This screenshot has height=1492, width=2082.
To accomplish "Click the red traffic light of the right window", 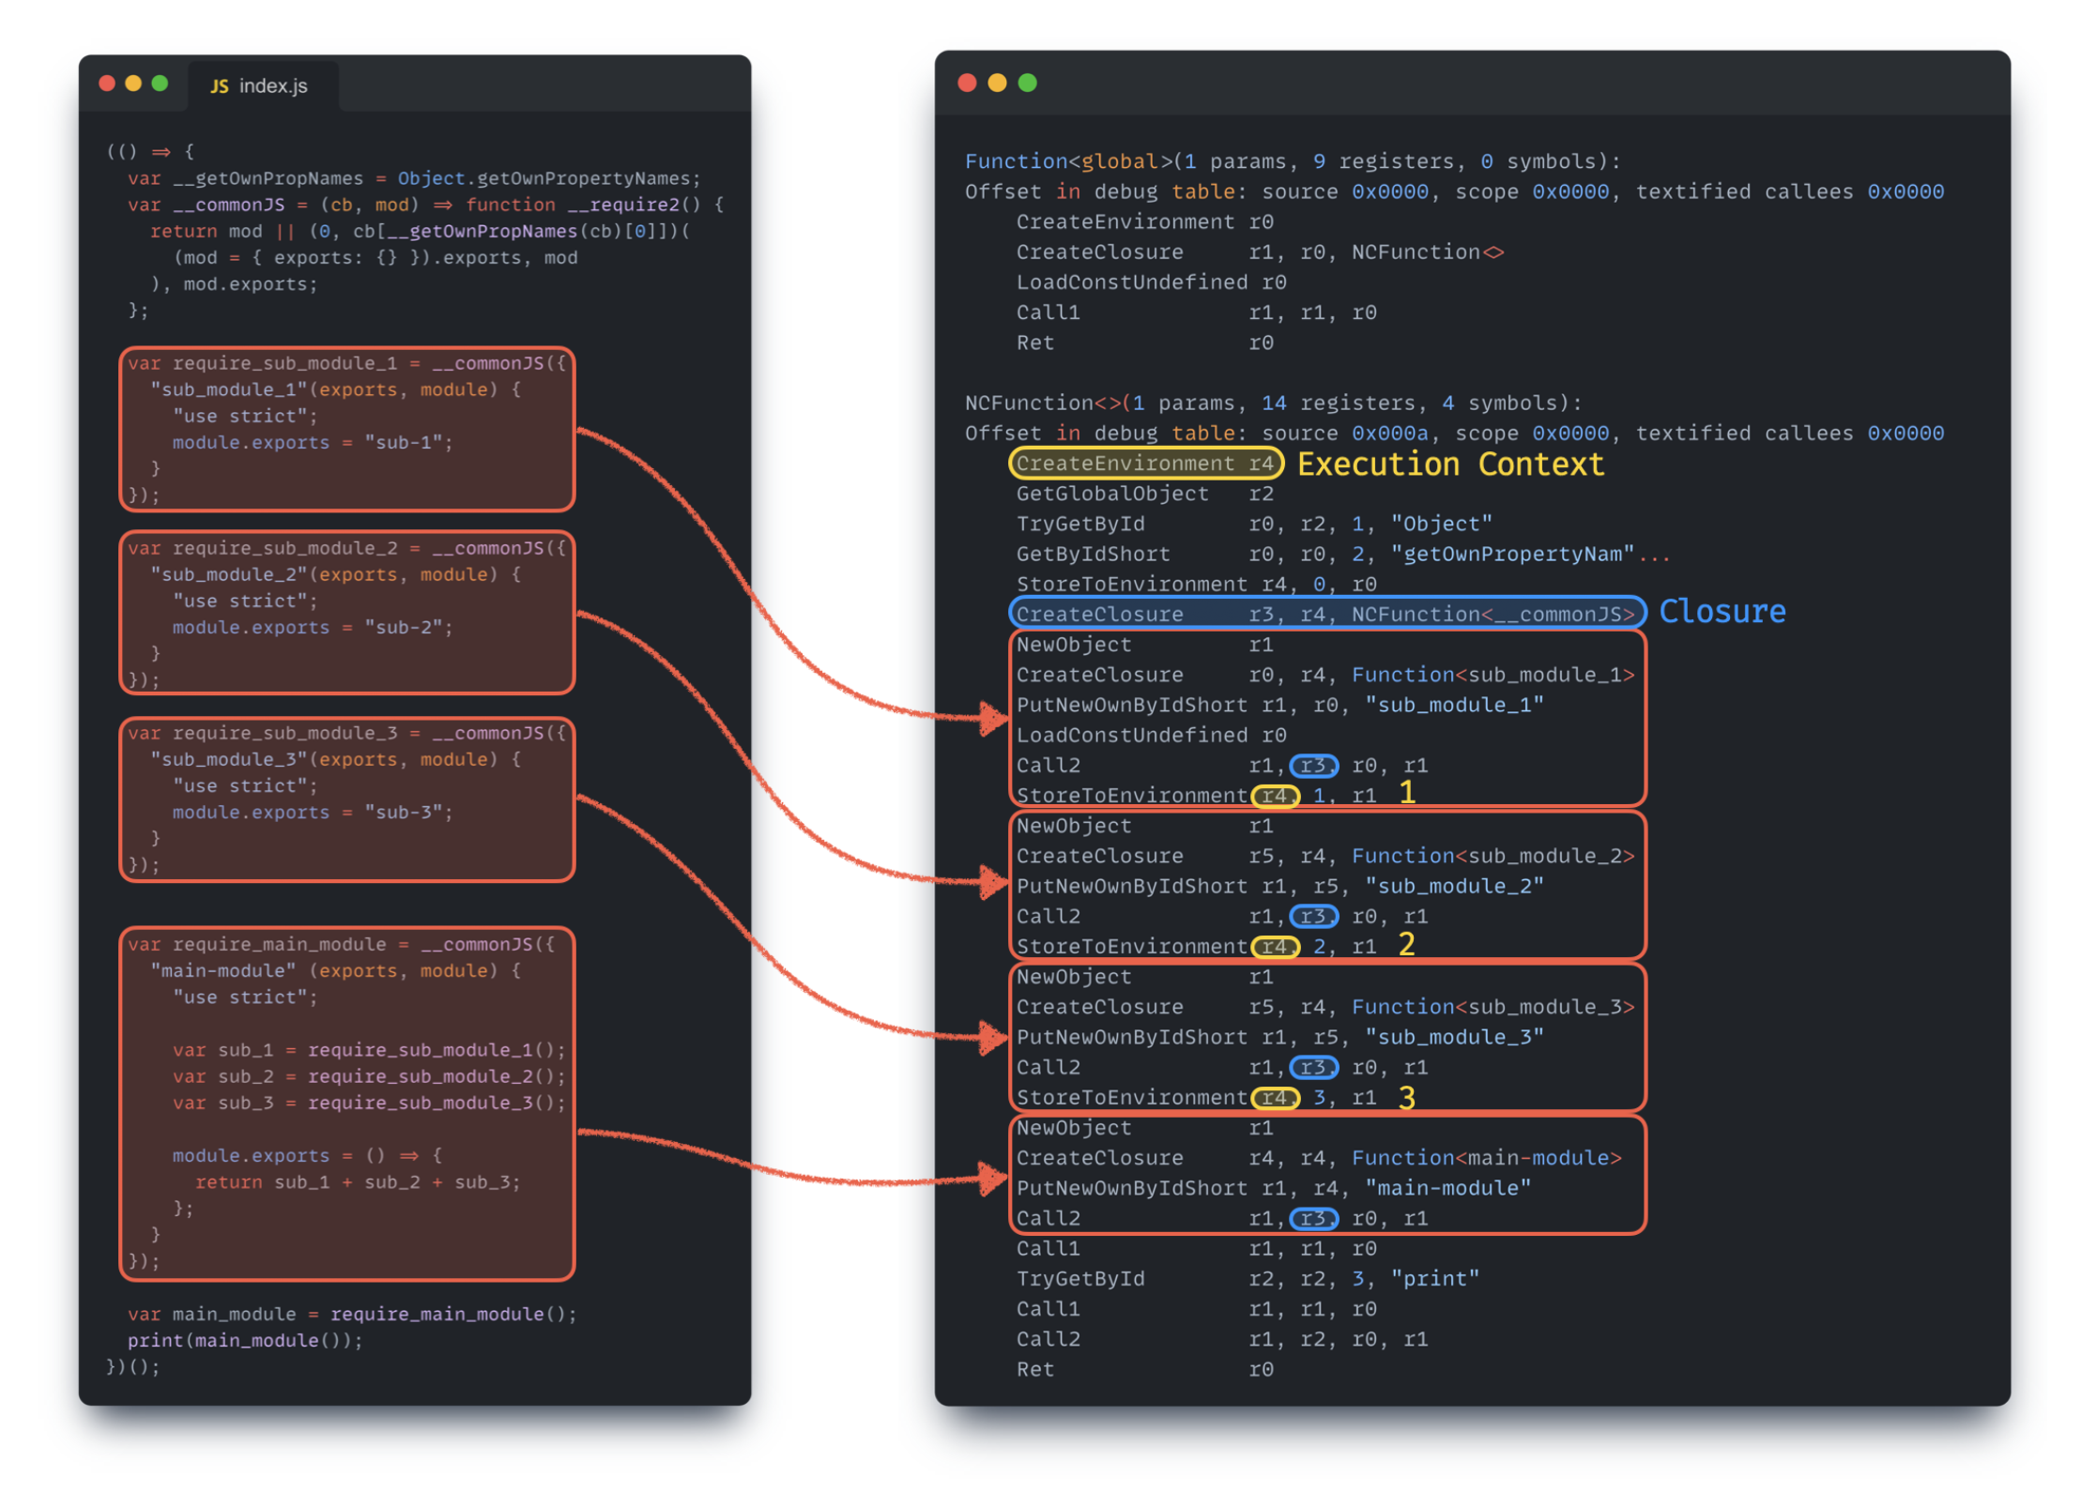I will pyautogui.click(x=968, y=83).
